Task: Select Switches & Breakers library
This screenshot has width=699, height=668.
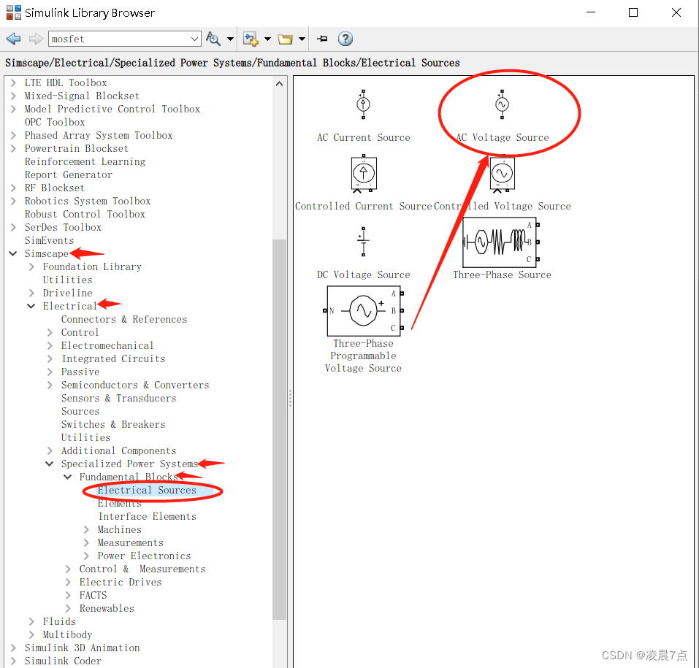Action: point(113,425)
